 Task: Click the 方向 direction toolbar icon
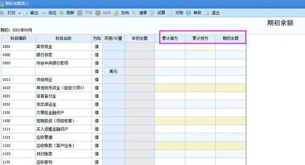[x=116, y=13]
